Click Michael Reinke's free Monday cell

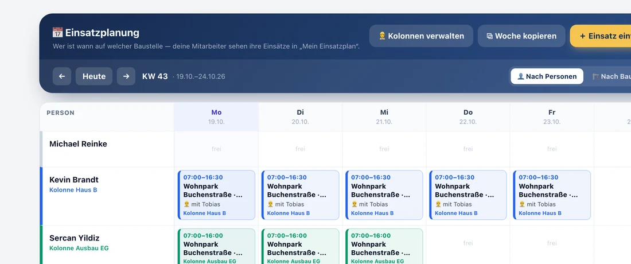(216, 149)
